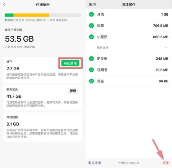Tap the 收藏 row label
172x168 pixels.
pos(100,26)
